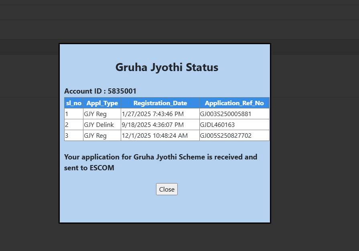Click reference number GJDL460163
This screenshot has height=251, width=359.
tap(217, 125)
